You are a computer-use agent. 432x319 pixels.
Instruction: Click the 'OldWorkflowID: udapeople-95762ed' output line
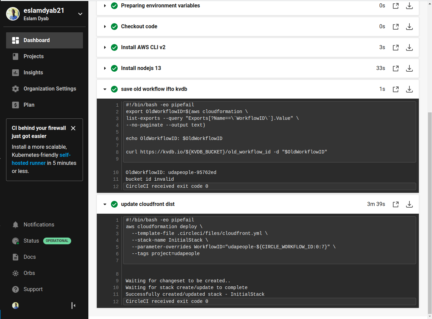click(x=171, y=173)
